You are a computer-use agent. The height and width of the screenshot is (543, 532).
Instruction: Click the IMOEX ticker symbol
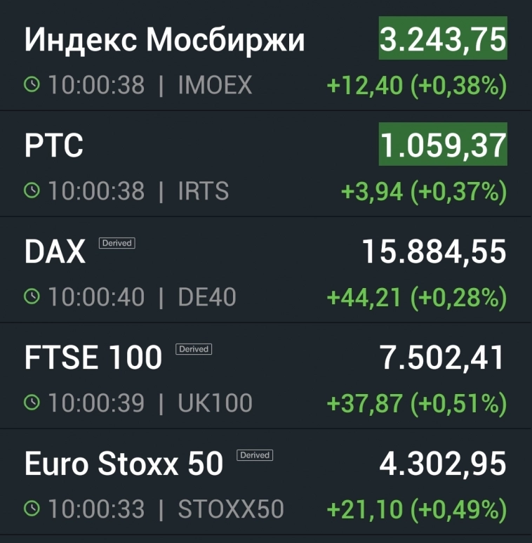215,86
